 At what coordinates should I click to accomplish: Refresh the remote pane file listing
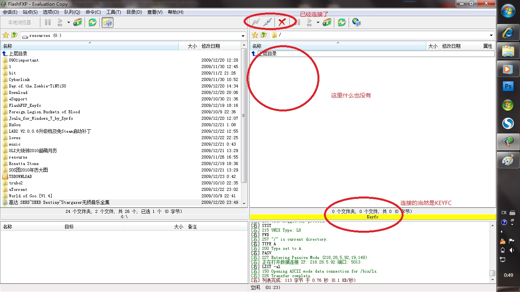(342, 22)
